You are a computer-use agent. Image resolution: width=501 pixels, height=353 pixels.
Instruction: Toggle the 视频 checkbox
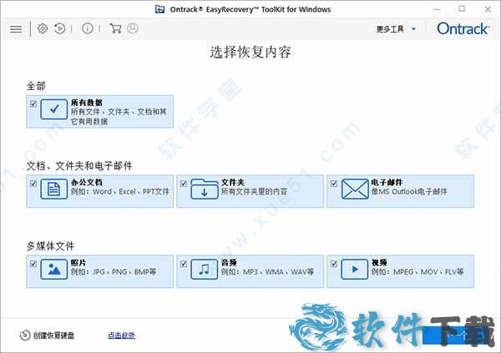(334, 264)
